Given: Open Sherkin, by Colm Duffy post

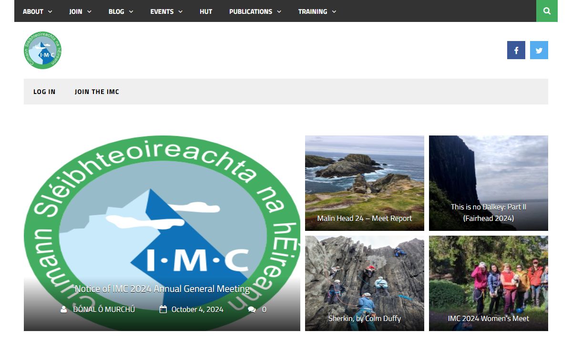Looking at the screenshot, I should [365, 318].
